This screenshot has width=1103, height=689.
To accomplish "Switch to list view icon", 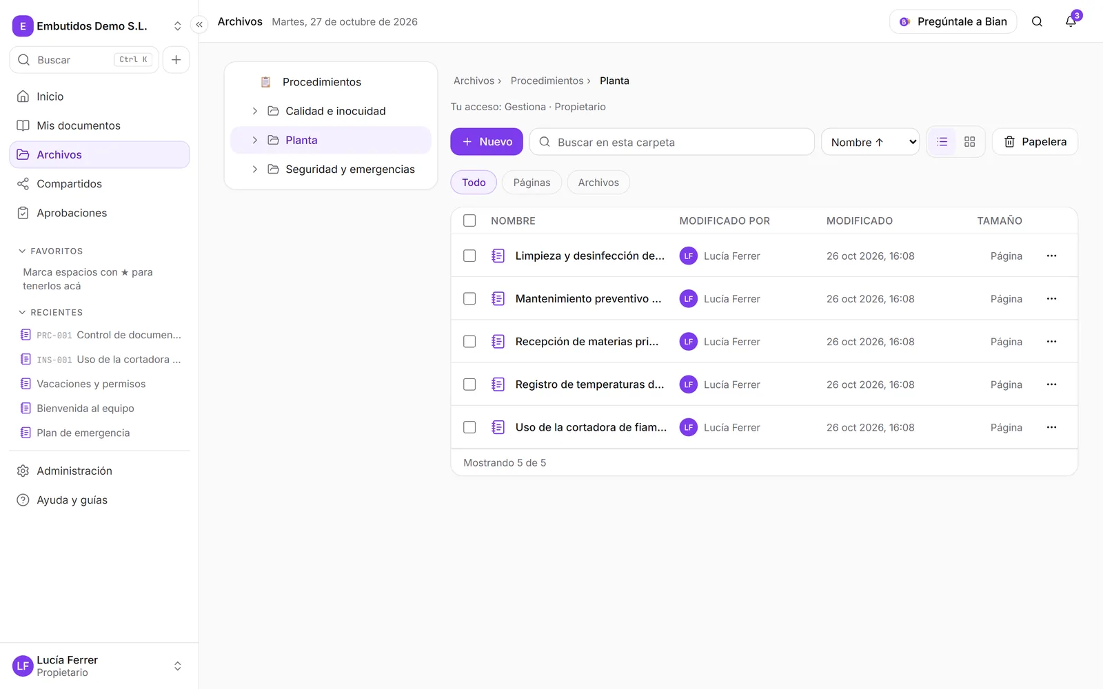I will [942, 142].
